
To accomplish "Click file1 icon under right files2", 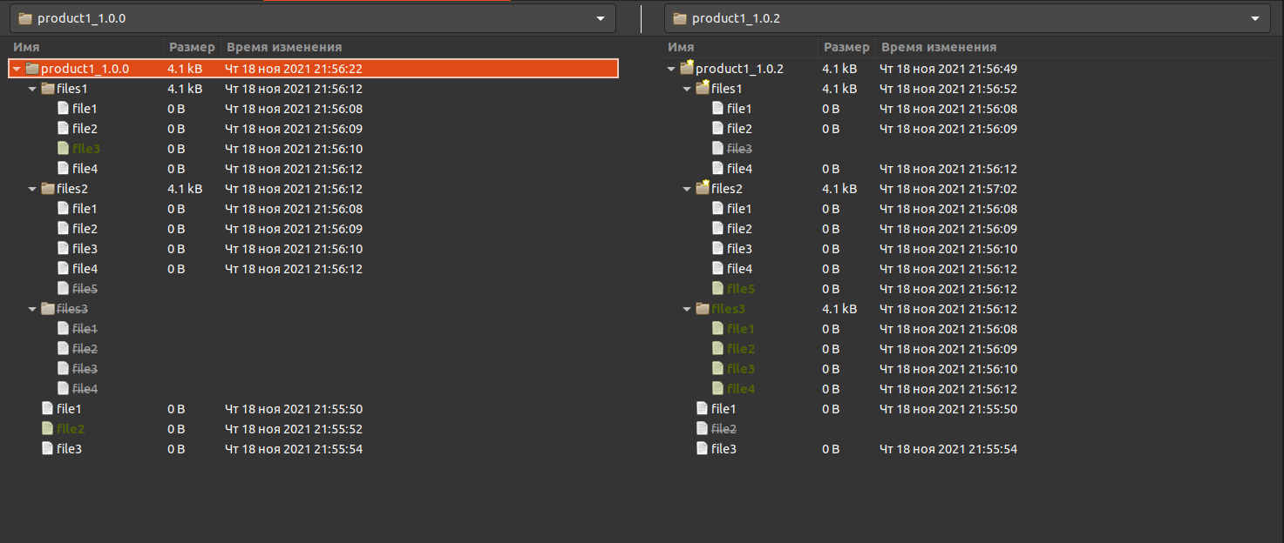I will click(717, 209).
